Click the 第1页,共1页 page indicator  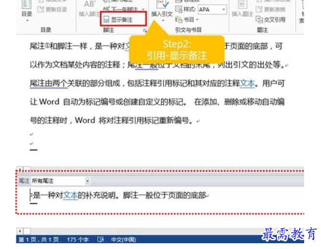[x=39, y=239]
